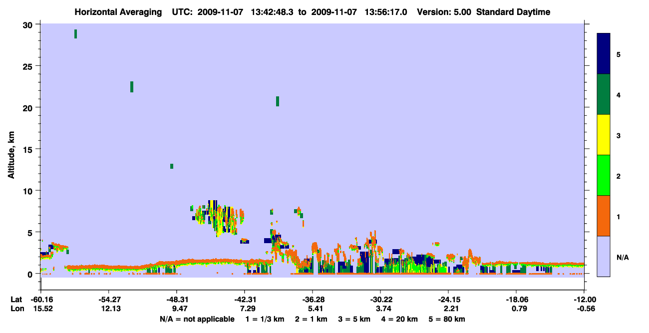Click the 15 altitude tick label
The image size is (649, 333).
pyautogui.click(x=28, y=149)
